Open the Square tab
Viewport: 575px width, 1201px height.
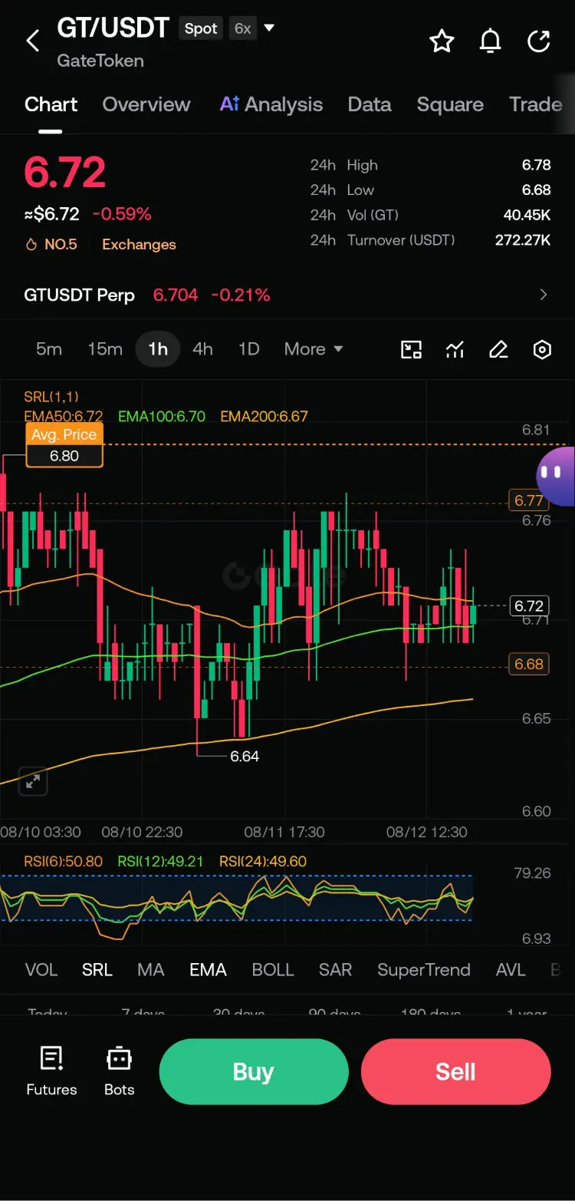coord(450,104)
